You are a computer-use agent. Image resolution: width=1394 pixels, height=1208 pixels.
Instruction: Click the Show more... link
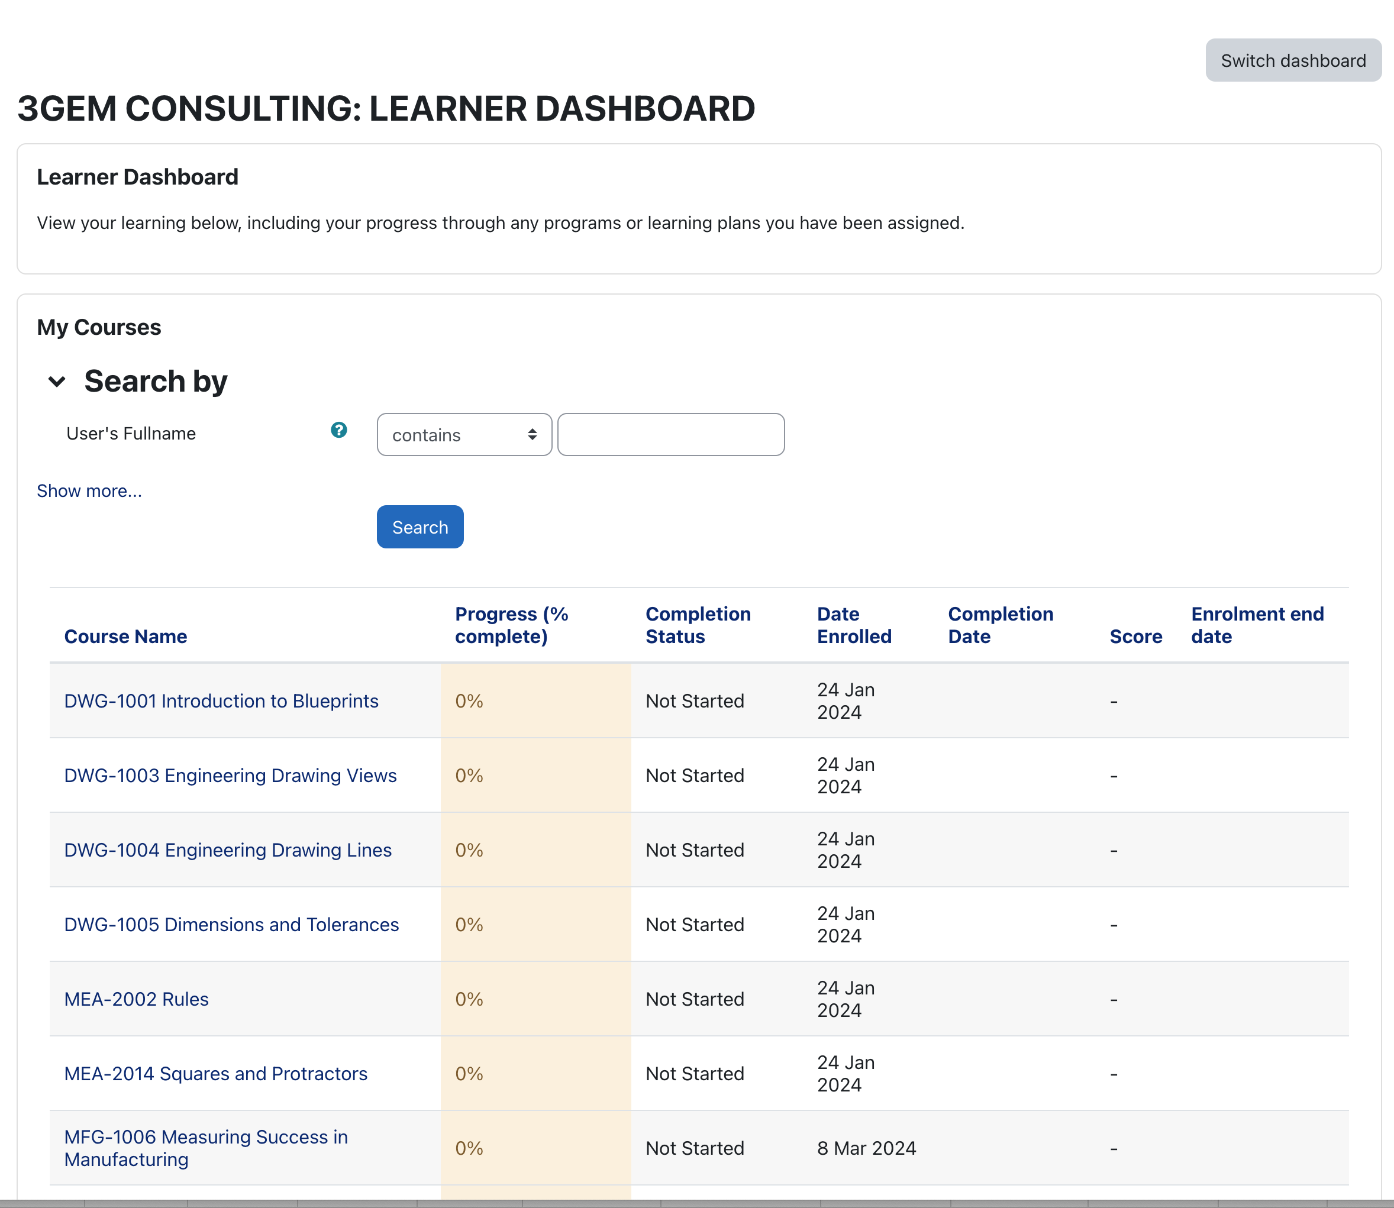pos(89,491)
